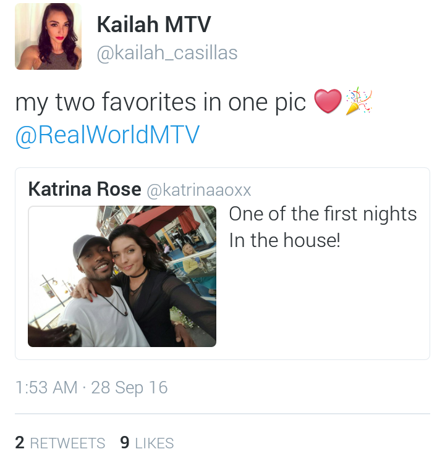
Task: Click the 1:53 AM timestamp
Action: 46,387
